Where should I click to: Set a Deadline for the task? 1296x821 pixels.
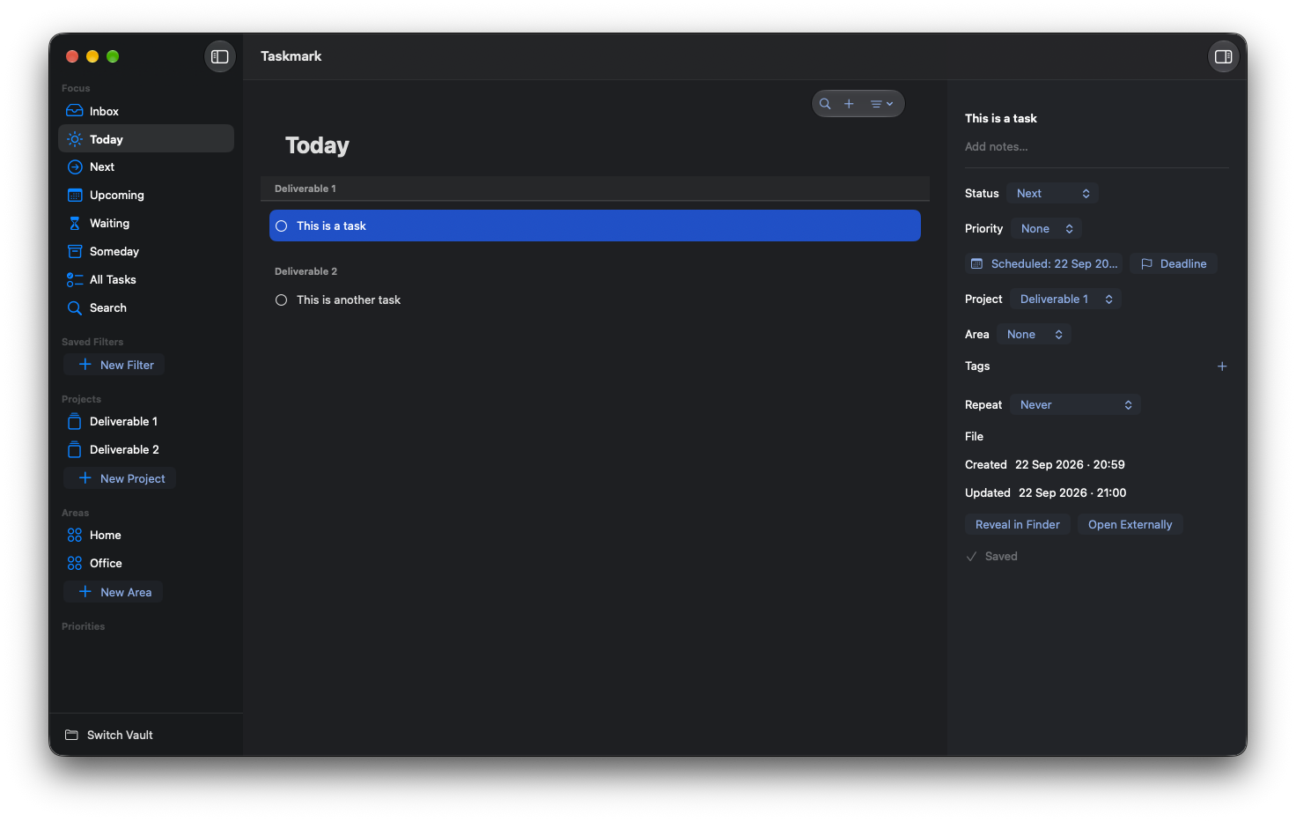tap(1174, 264)
